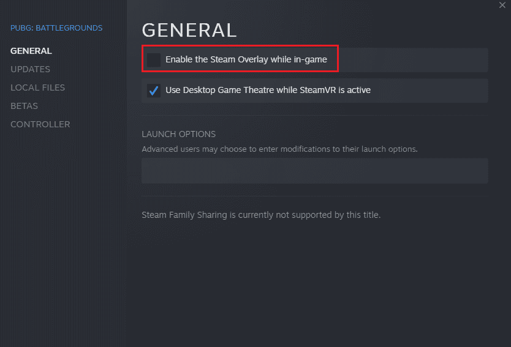Click the 'Enable the Steam Overlay while in-game' label
Screen dimensions: 511x347
[x=246, y=60]
